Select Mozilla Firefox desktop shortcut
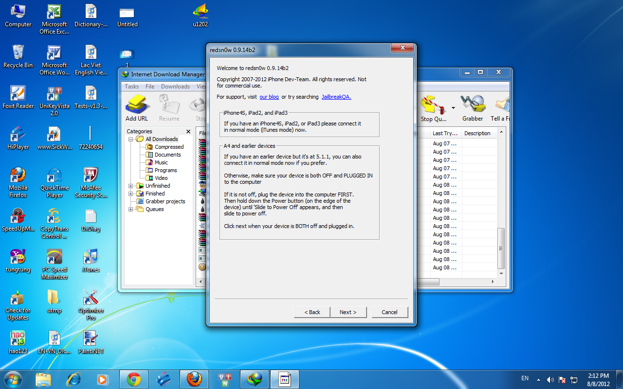The width and height of the screenshot is (623, 389). (x=18, y=183)
